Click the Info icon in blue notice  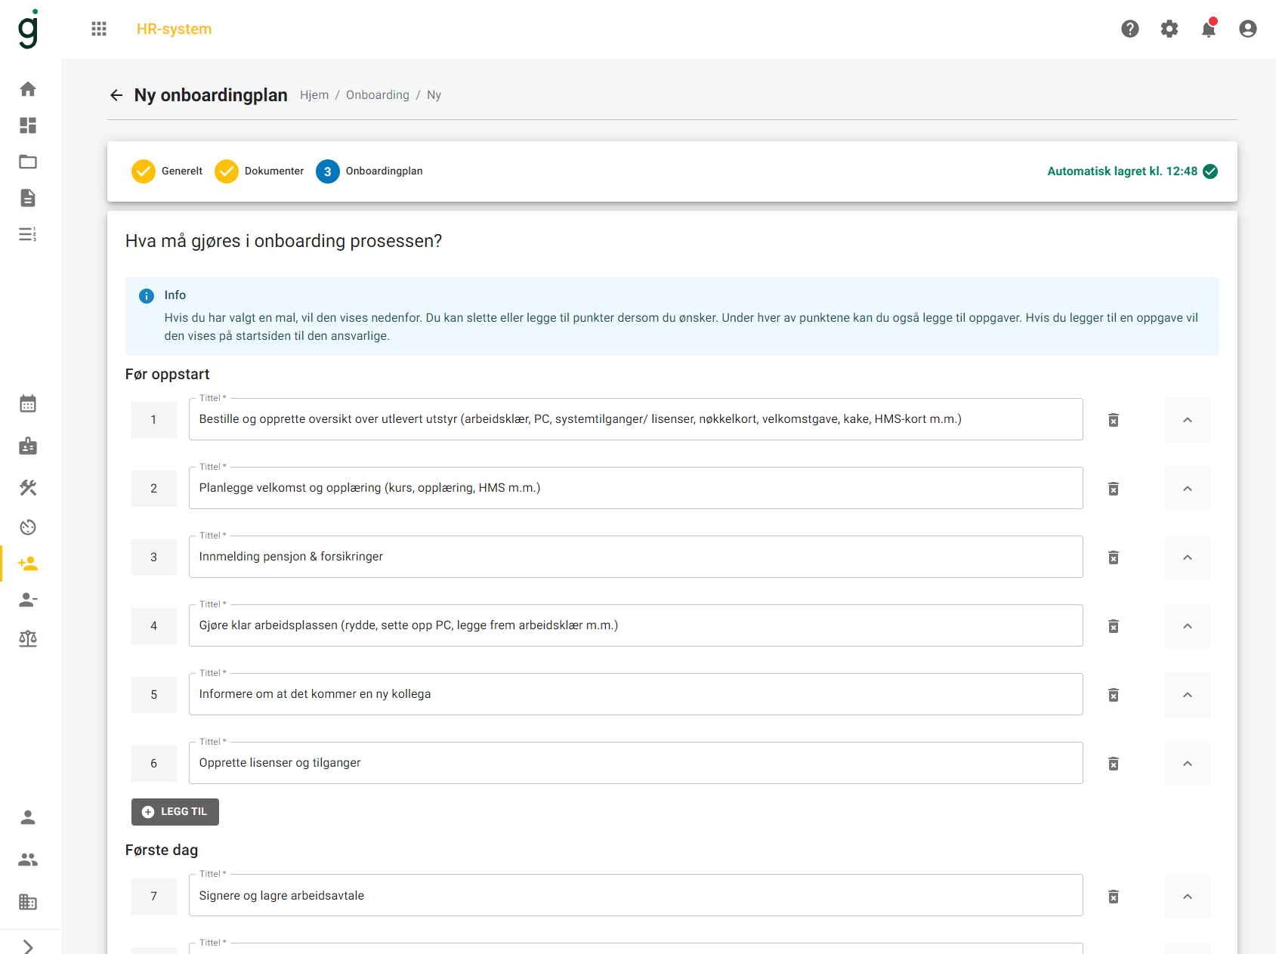[x=147, y=296]
